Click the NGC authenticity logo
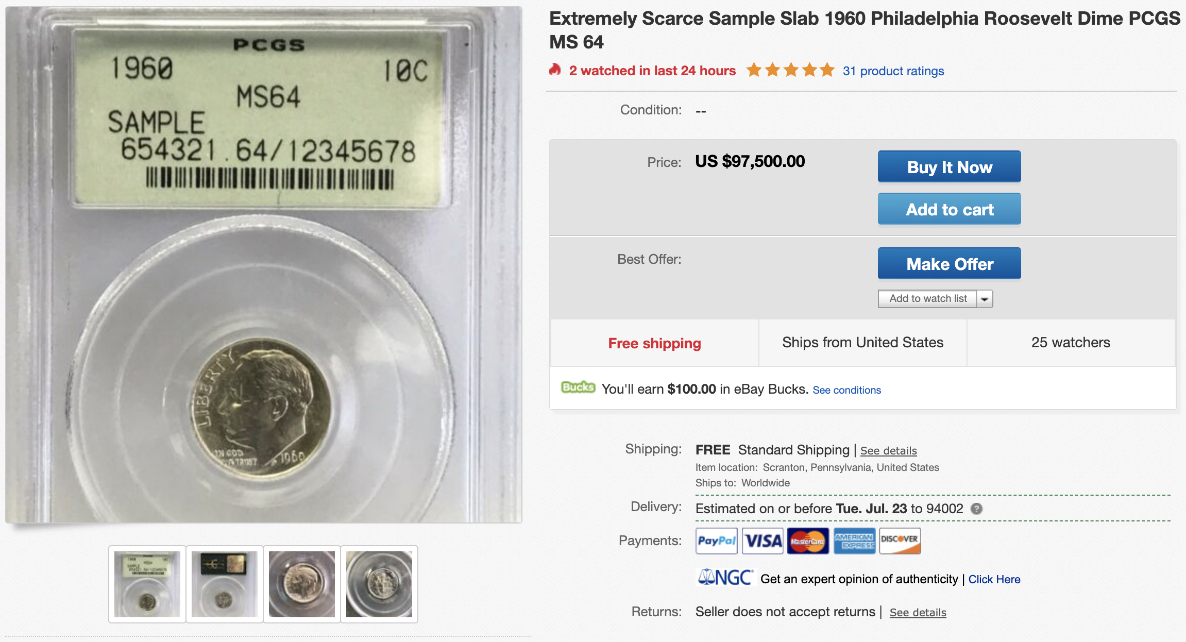 point(725,578)
